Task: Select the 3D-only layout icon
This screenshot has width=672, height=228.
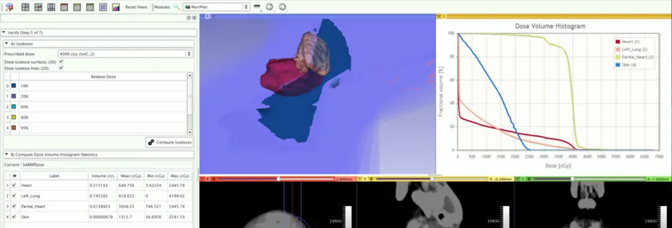Action: coord(103,7)
